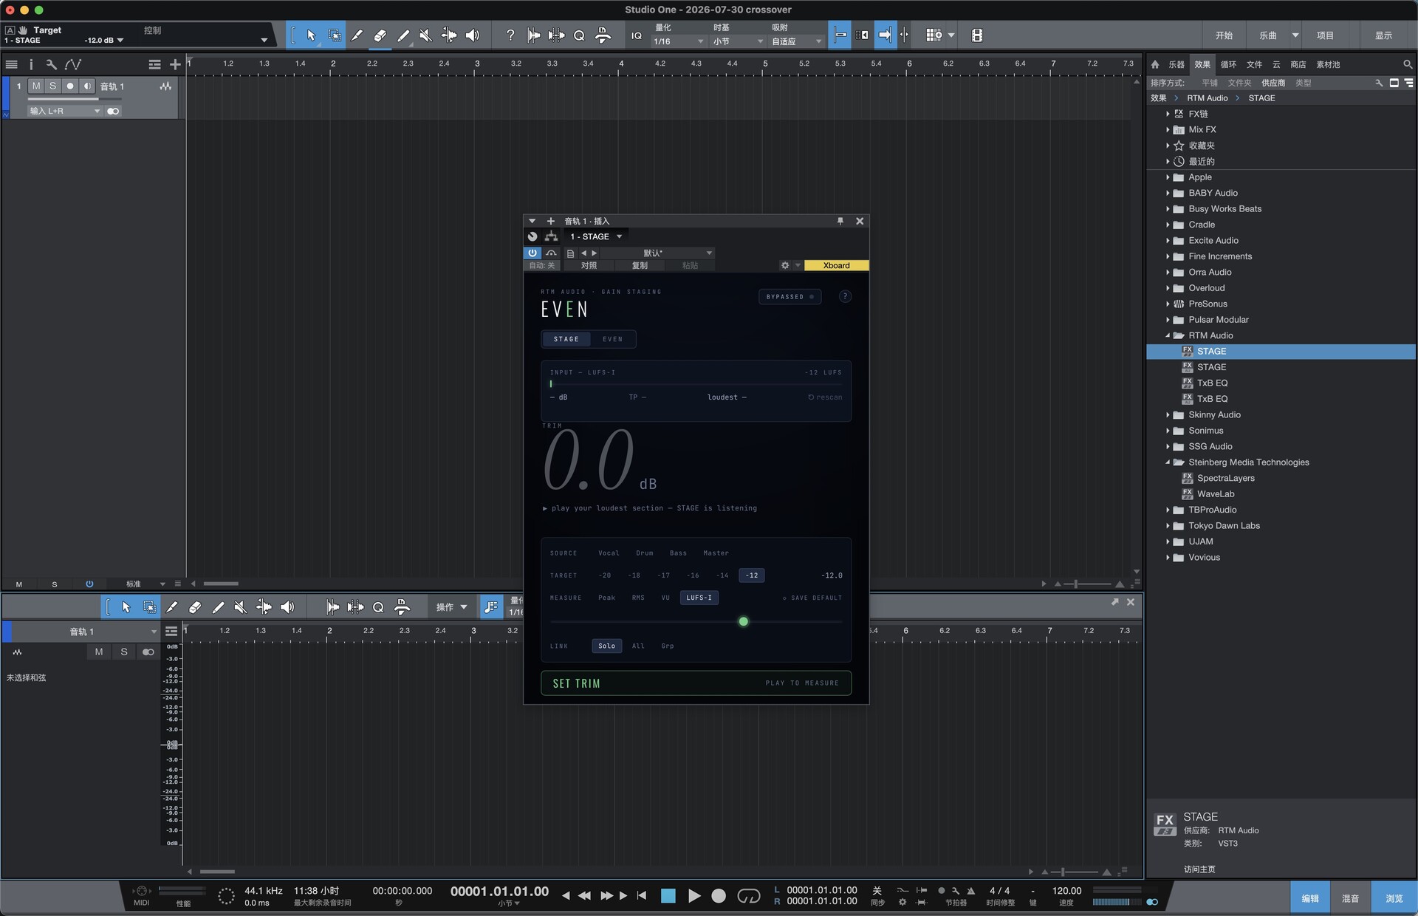Select the Bend tool in the top toolbar
Screen dimensions: 1418x916
click(449, 35)
